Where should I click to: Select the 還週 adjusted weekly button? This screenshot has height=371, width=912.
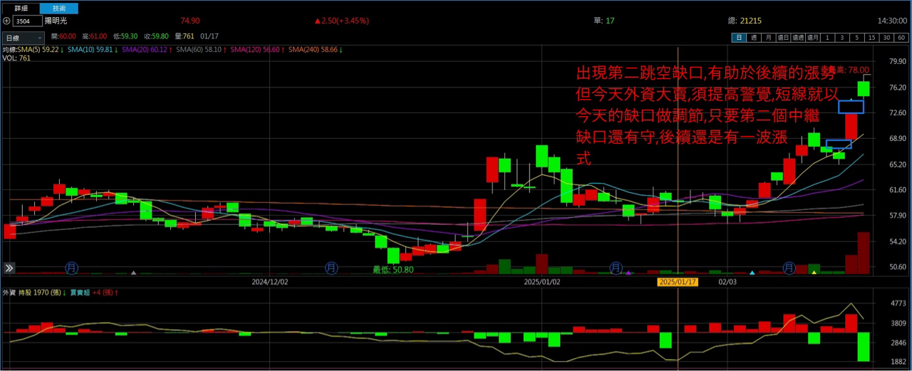[x=797, y=37]
